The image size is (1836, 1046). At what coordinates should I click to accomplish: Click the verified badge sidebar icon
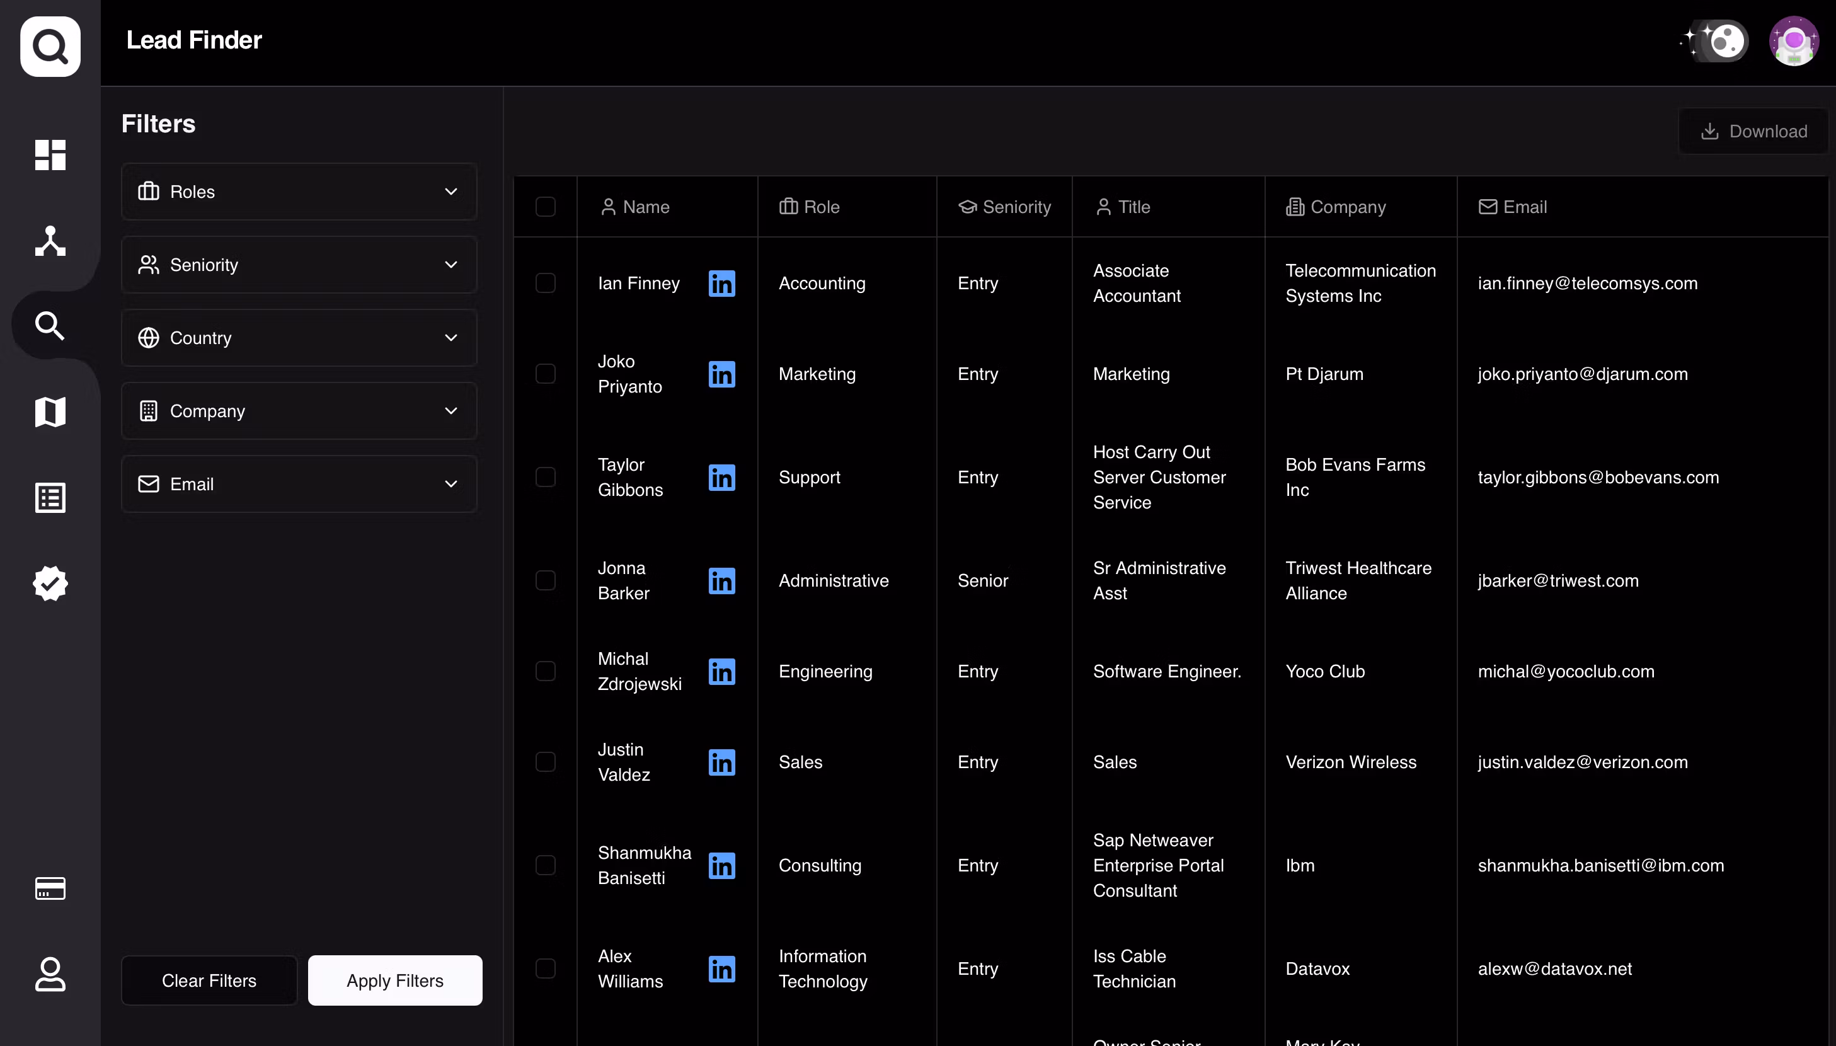pyautogui.click(x=50, y=583)
